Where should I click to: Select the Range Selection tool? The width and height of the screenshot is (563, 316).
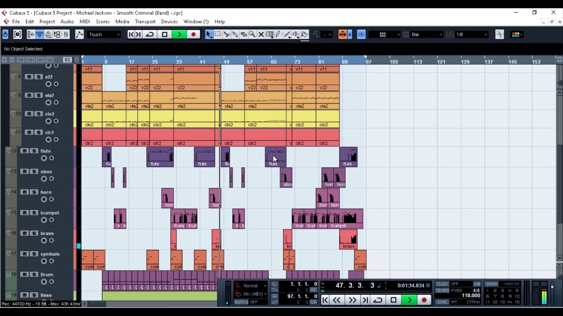218,34
